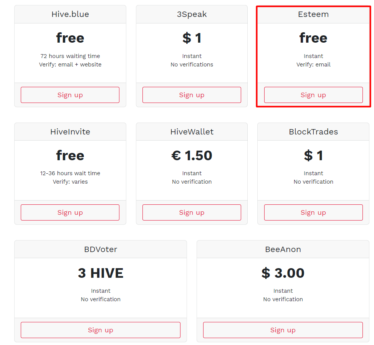Select the Esteem card heading
This screenshot has height=345, width=374.
313,14
